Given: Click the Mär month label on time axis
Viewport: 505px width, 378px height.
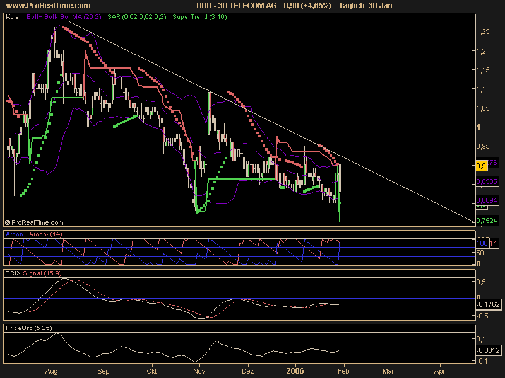Looking at the screenshot, I should pyautogui.click(x=388, y=371).
